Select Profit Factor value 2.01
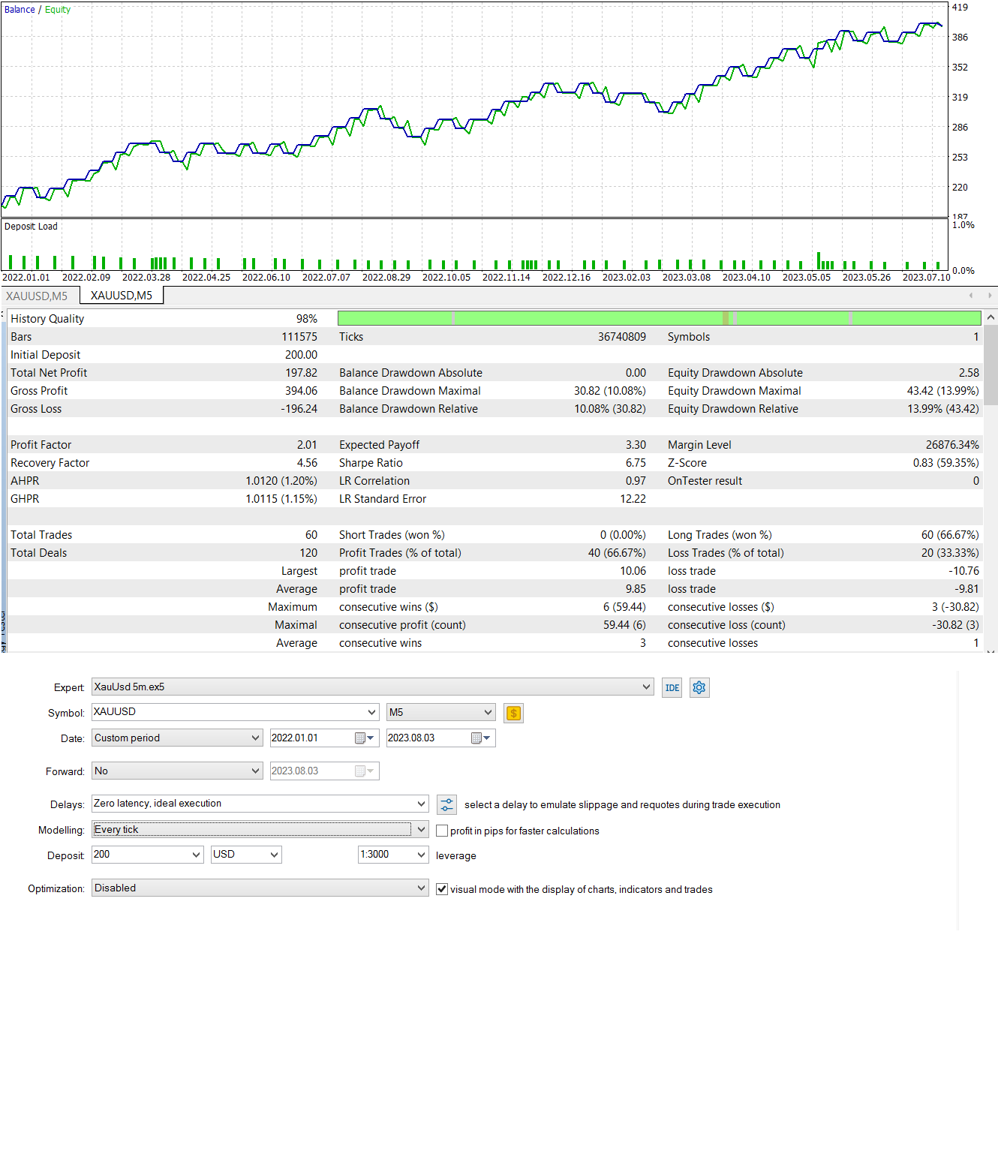This screenshot has width=998, height=1154. point(307,445)
